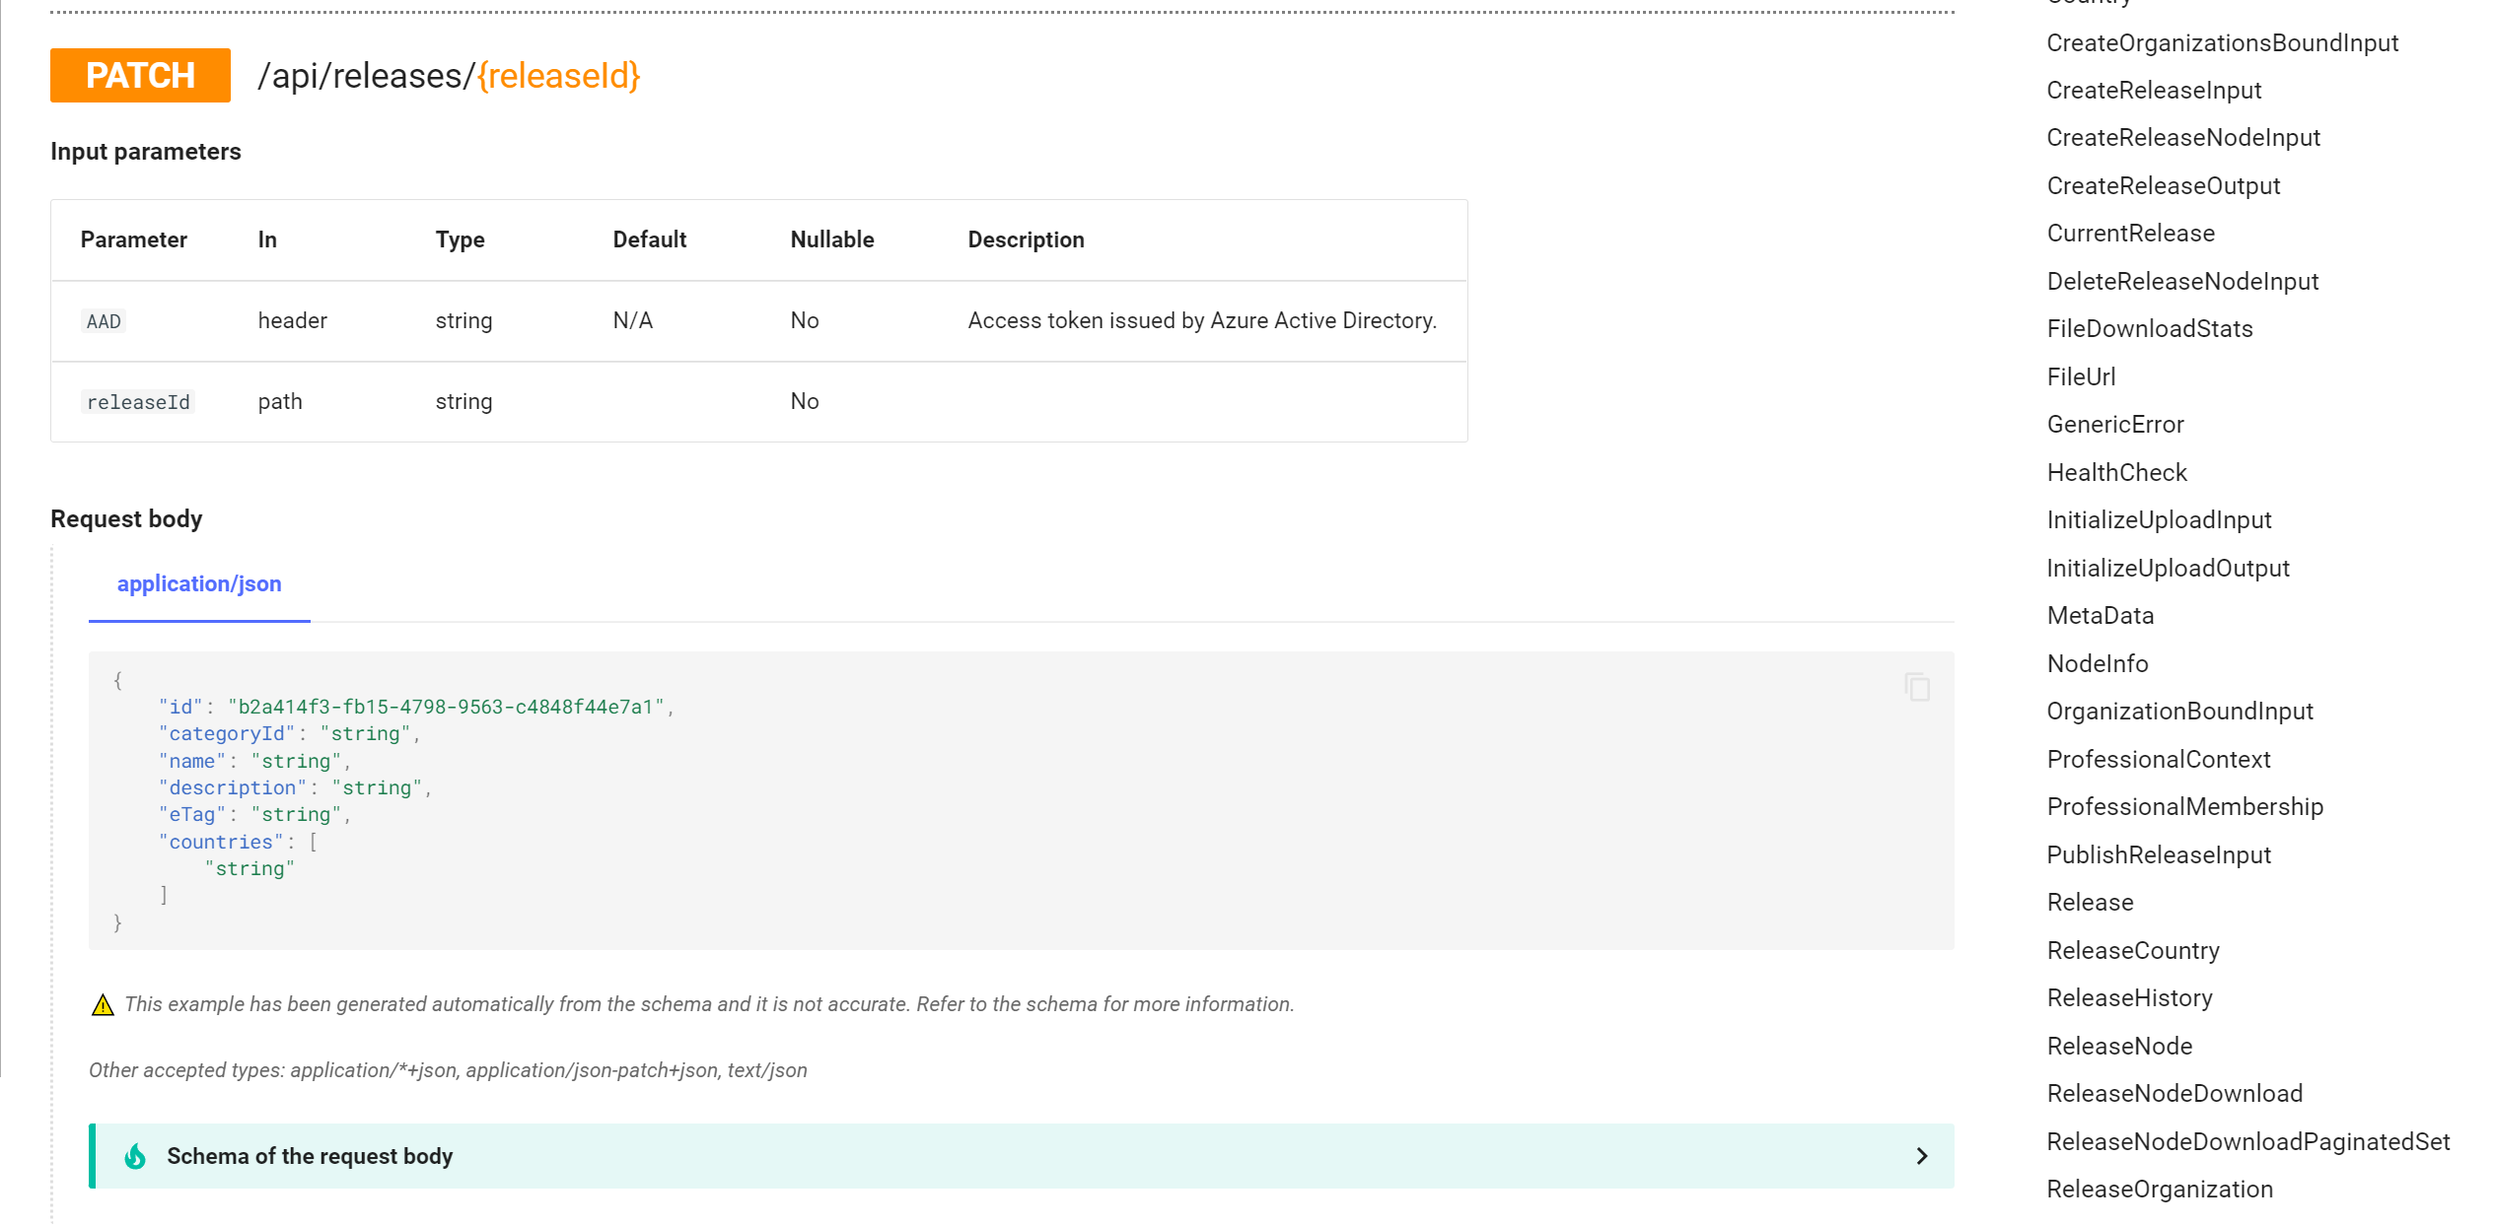
Task: Click {releaseId} in the endpoint path
Action: [x=558, y=76]
